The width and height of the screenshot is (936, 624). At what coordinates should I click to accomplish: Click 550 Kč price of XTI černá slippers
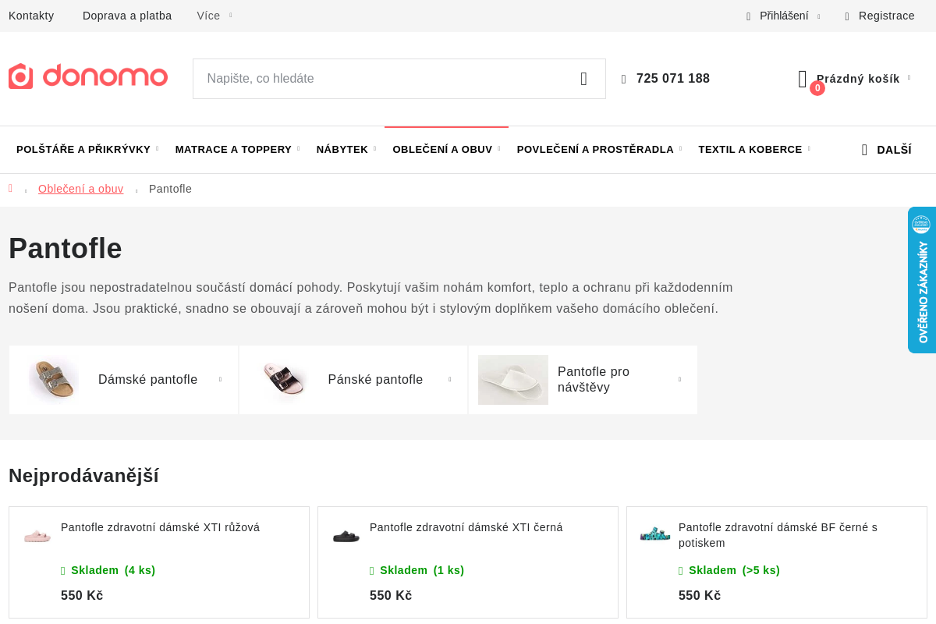click(x=391, y=596)
